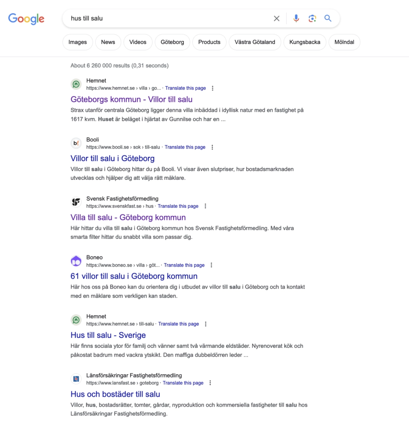Click the Svensk Fastighetsförmedling favicon
The image size is (409, 424).
[76, 202]
